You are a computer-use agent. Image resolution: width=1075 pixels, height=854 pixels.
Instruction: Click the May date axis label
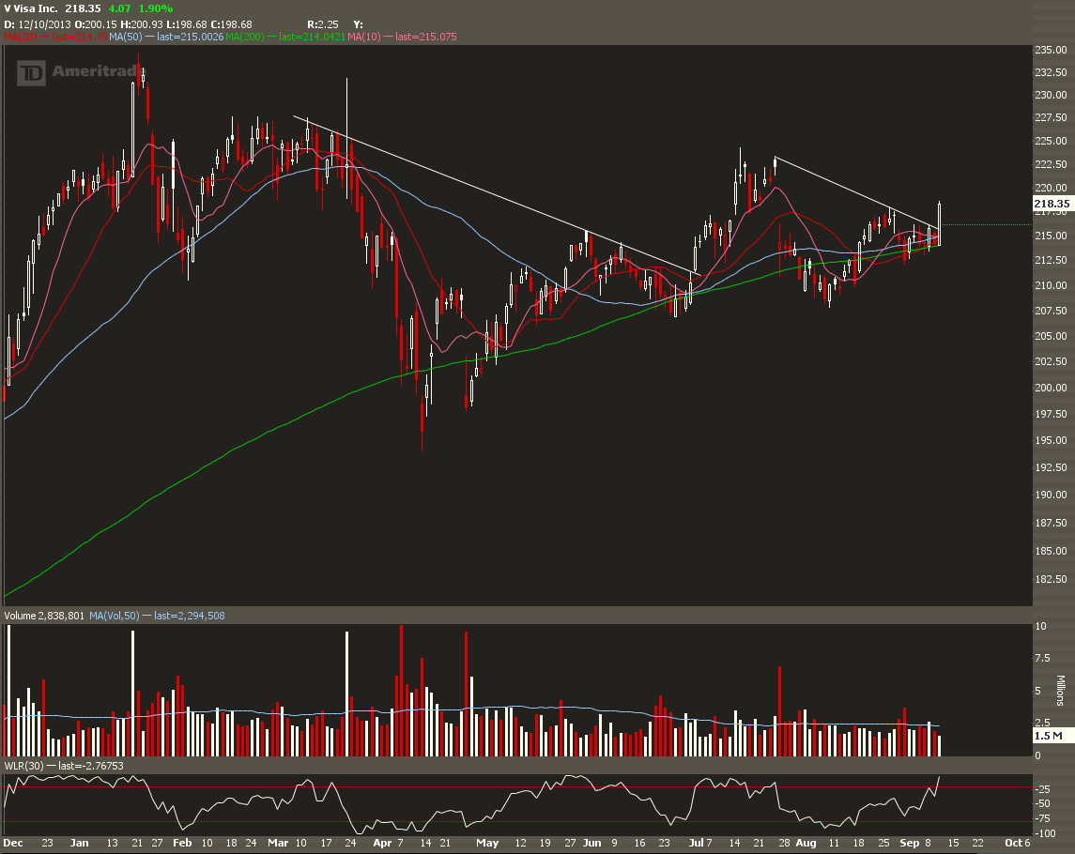tap(487, 843)
